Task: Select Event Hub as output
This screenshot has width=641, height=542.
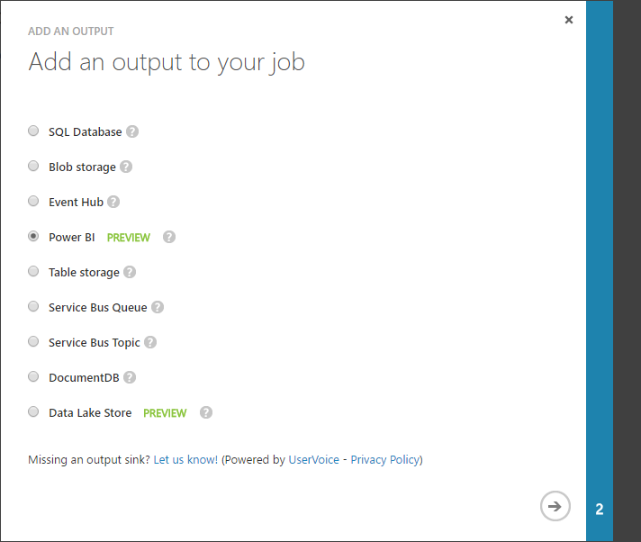Action: click(x=33, y=201)
